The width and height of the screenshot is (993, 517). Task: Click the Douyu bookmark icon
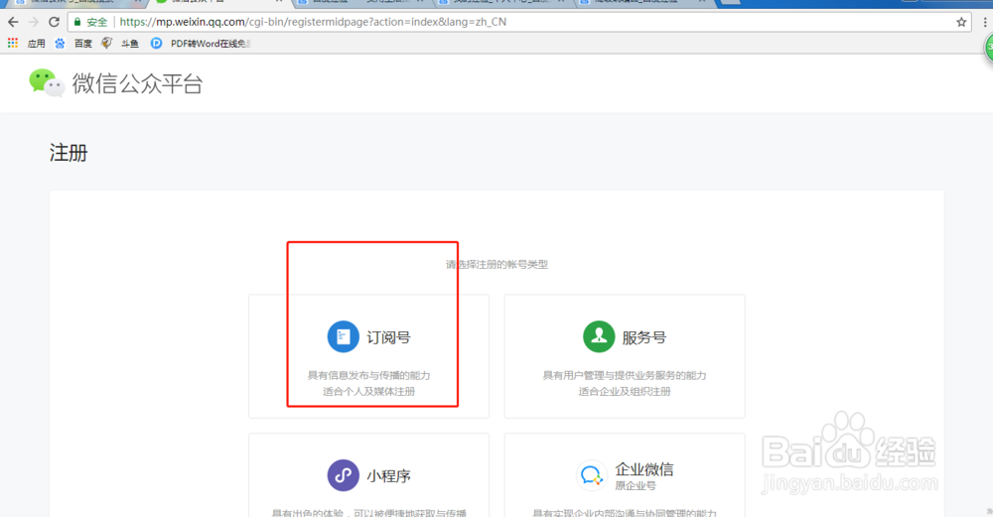point(106,43)
